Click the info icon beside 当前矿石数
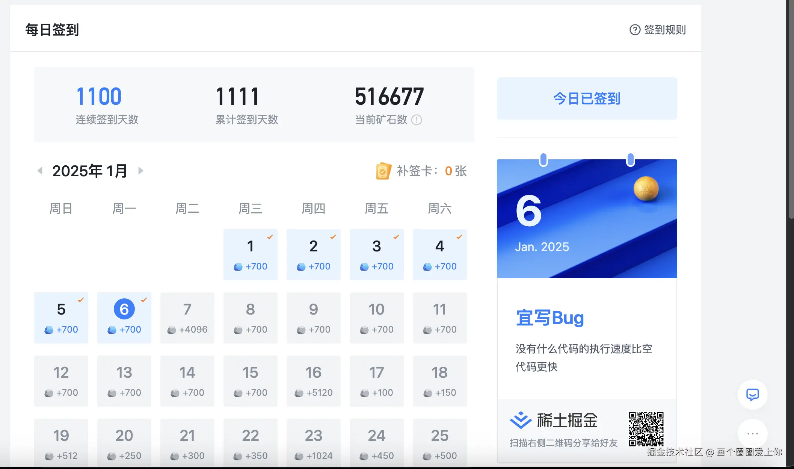Image resolution: width=794 pixels, height=469 pixels. (416, 120)
